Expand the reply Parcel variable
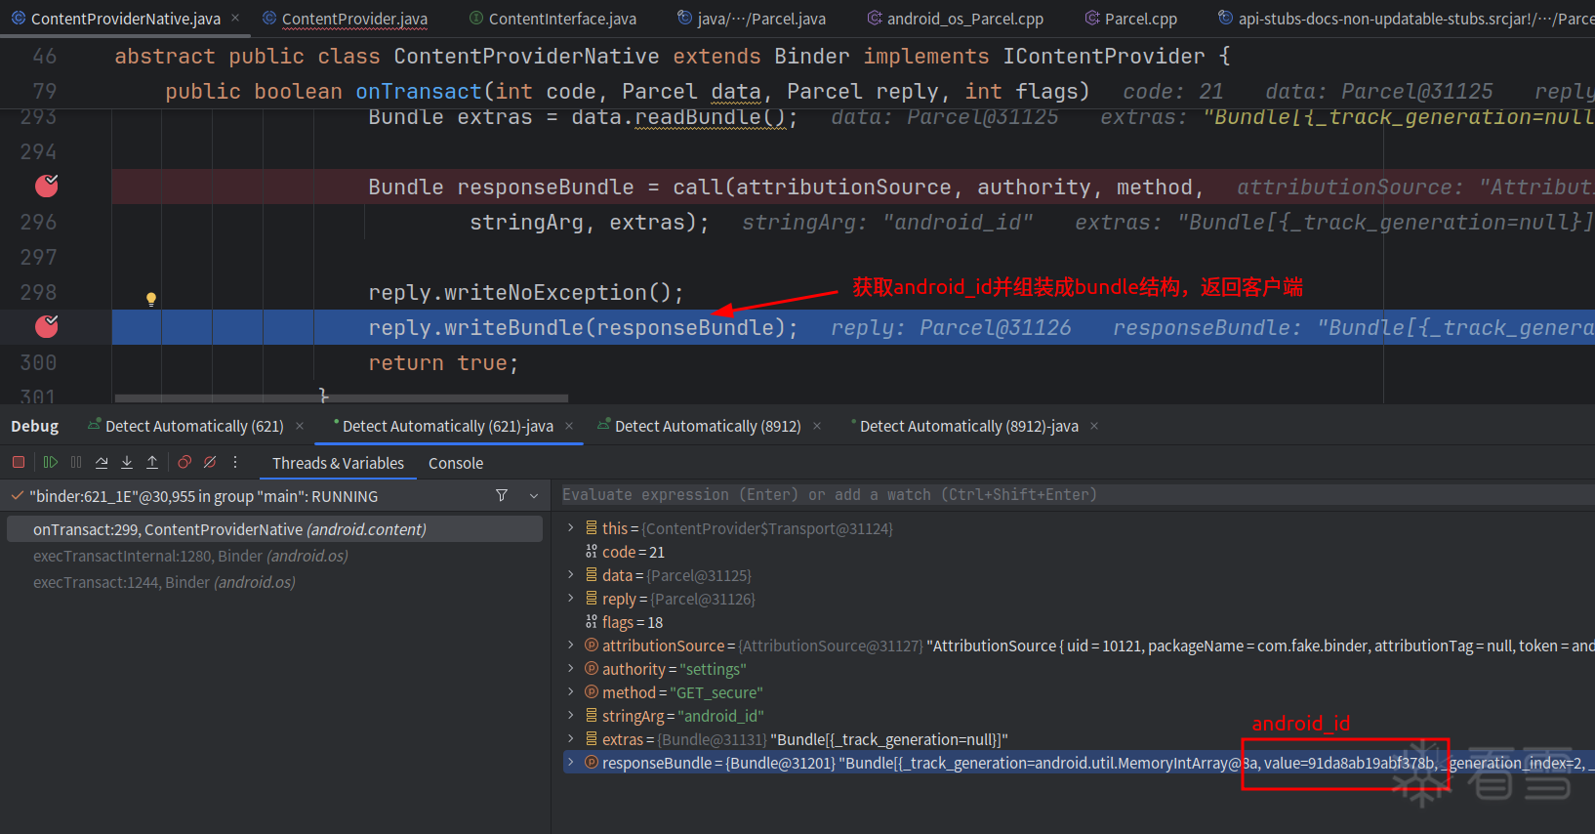1595x834 pixels. tap(571, 599)
